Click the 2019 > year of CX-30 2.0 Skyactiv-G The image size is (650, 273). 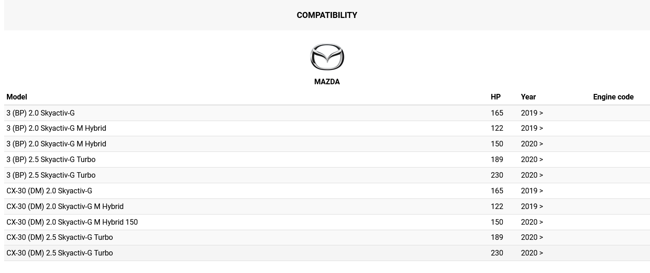coord(532,191)
